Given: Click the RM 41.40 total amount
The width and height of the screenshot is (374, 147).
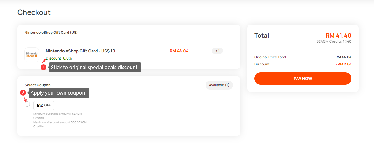Looking at the screenshot, I should (338, 36).
